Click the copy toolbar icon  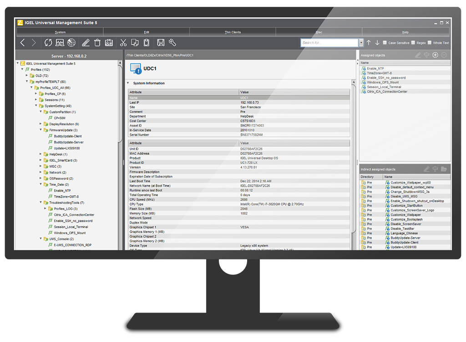coord(135,43)
